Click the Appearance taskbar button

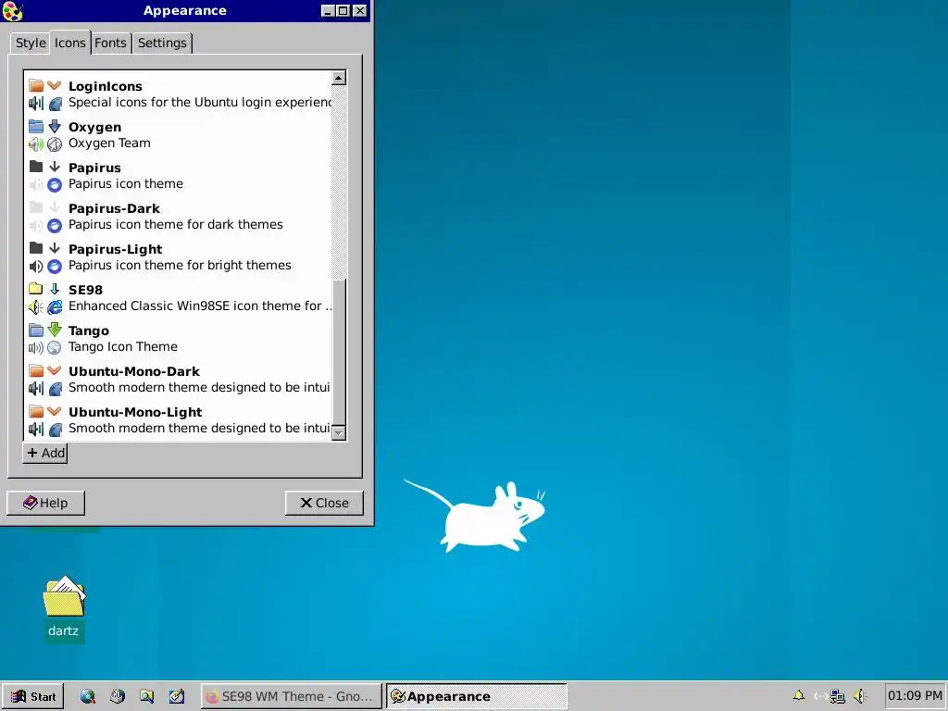[x=477, y=696]
